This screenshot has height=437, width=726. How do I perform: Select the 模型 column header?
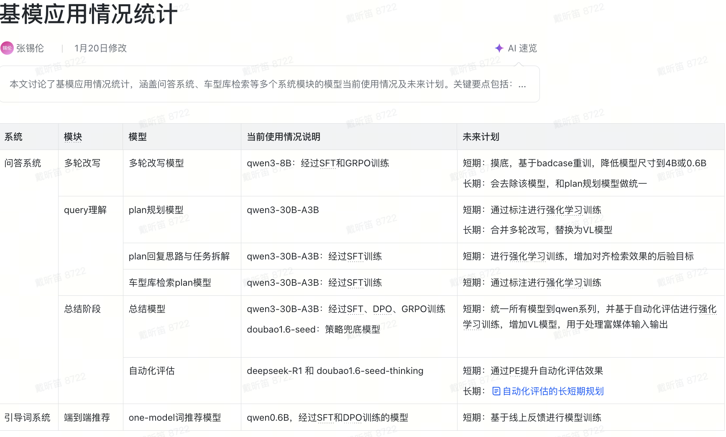(138, 137)
